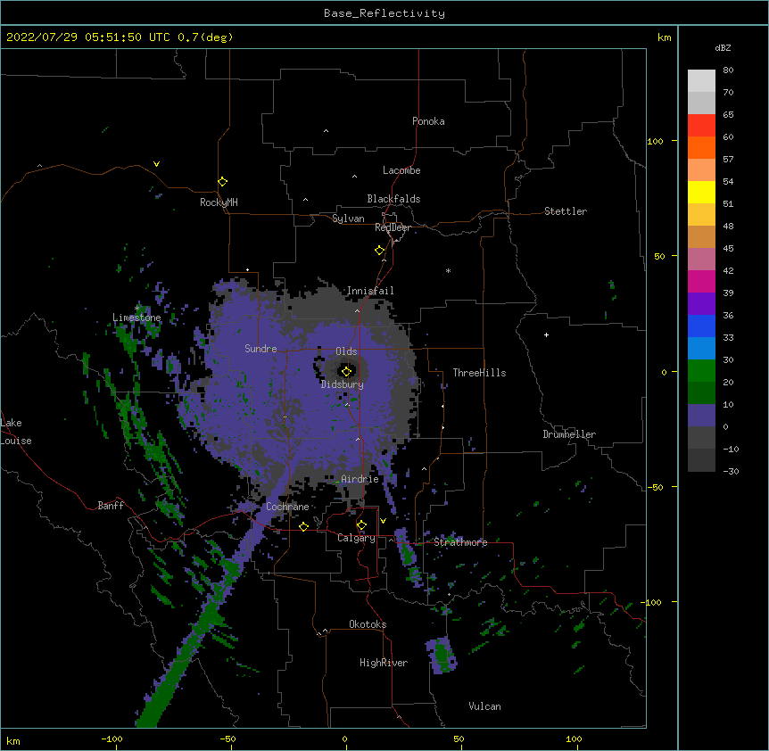Pick the 39 dBZ purple legend swatch

coord(701,303)
